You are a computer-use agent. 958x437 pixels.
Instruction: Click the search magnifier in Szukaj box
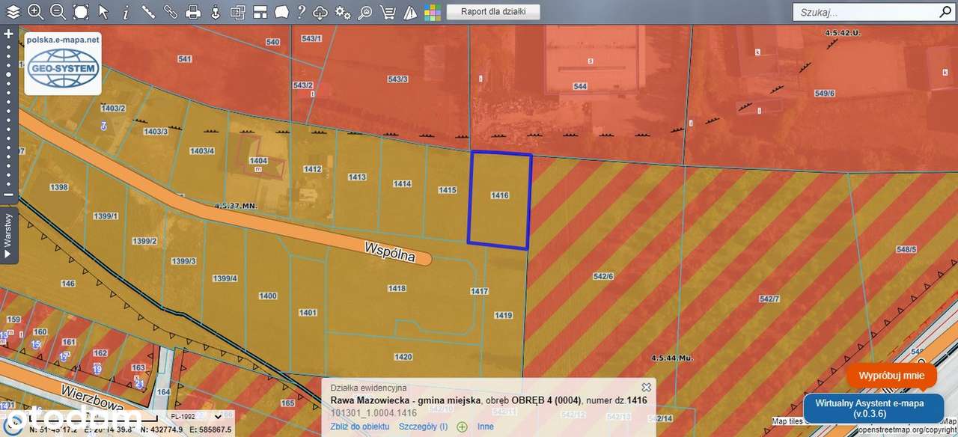pos(945,12)
